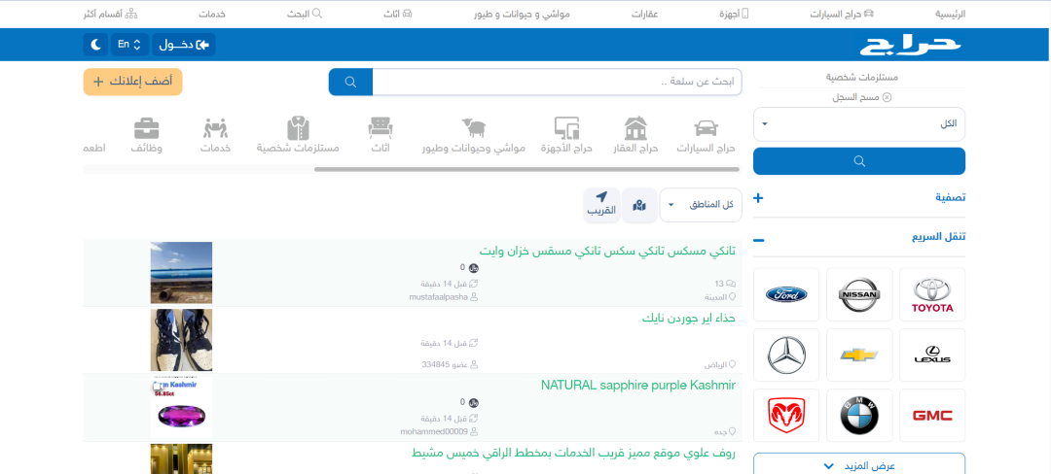Click the search field ابحث عن سلعة

(x=557, y=83)
